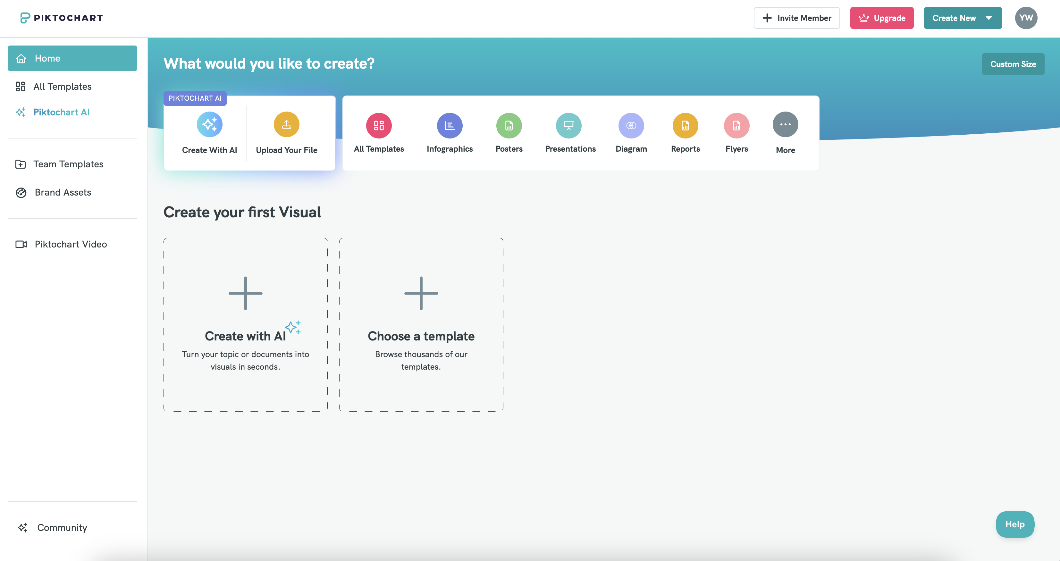Go to All Templates in sidebar
Screen dimensions: 1060x561
[72, 86]
